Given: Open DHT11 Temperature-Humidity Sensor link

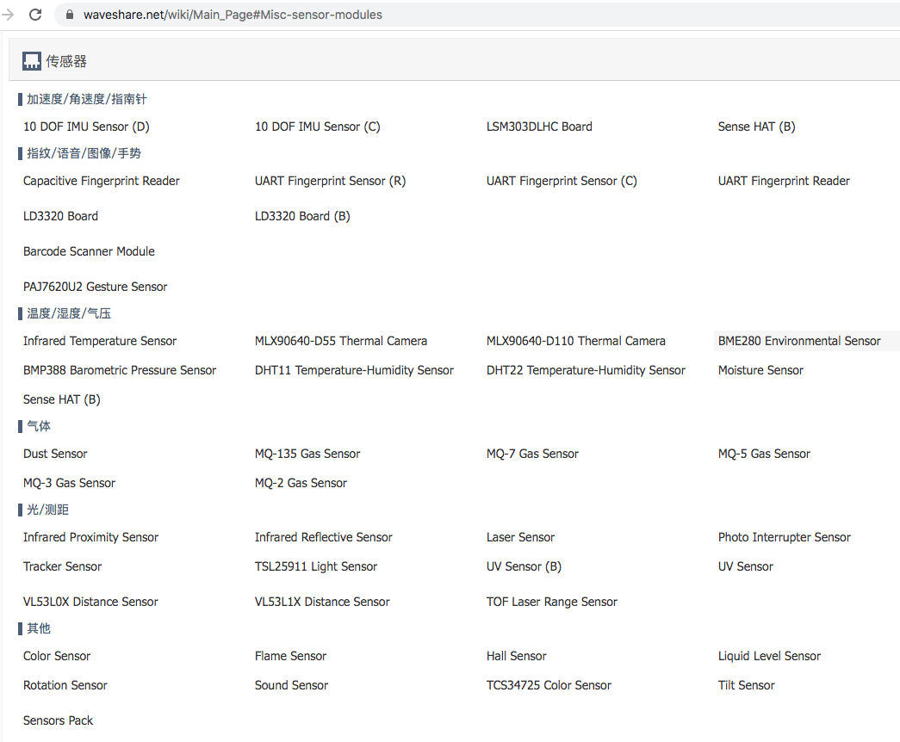Looking at the screenshot, I should pos(354,371).
